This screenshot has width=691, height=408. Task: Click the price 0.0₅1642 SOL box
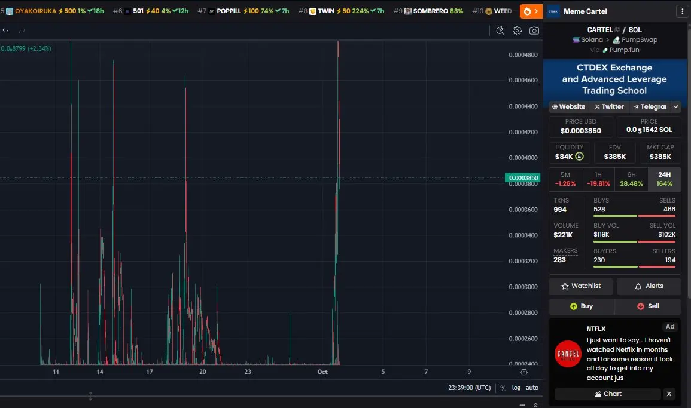[x=649, y=127]
